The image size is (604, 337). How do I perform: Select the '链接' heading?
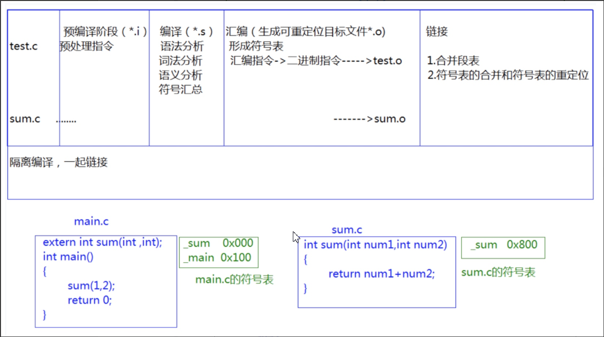(437, 32)
